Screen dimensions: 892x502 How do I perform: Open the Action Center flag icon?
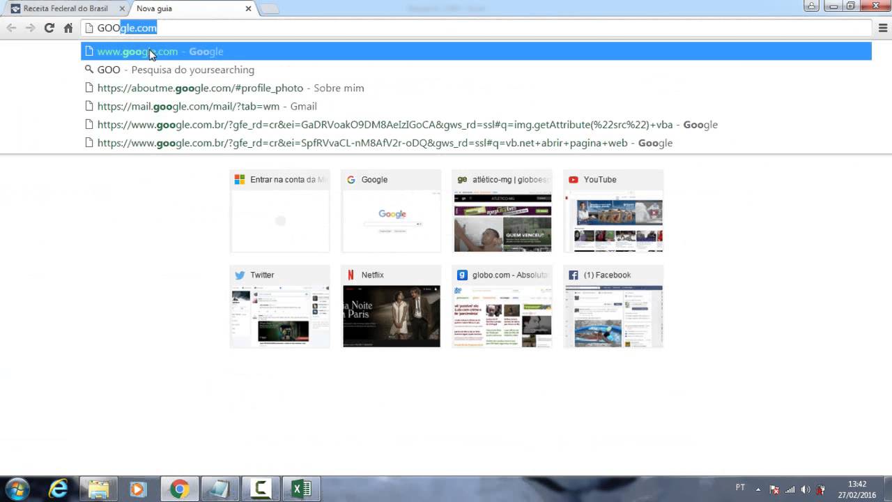click(774, 489)
